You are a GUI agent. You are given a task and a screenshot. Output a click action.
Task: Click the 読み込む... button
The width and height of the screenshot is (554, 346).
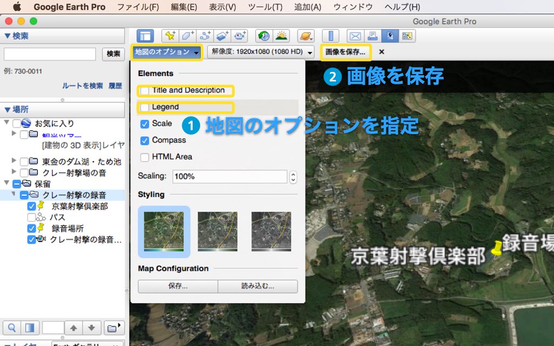pyautogui.click(x=258, y=286)
